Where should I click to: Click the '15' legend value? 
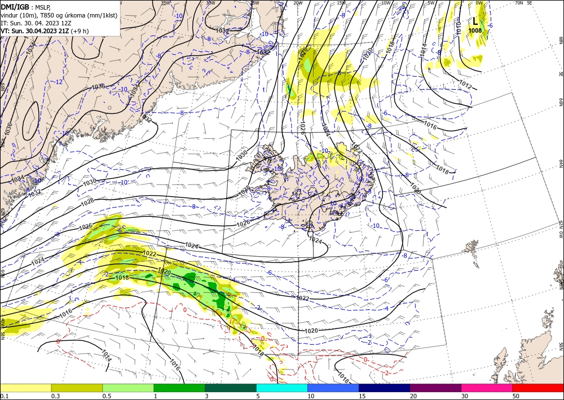tap(362, 396)
